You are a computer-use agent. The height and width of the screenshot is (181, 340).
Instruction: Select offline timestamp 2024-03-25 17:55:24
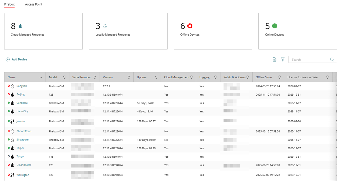[268, 86]
